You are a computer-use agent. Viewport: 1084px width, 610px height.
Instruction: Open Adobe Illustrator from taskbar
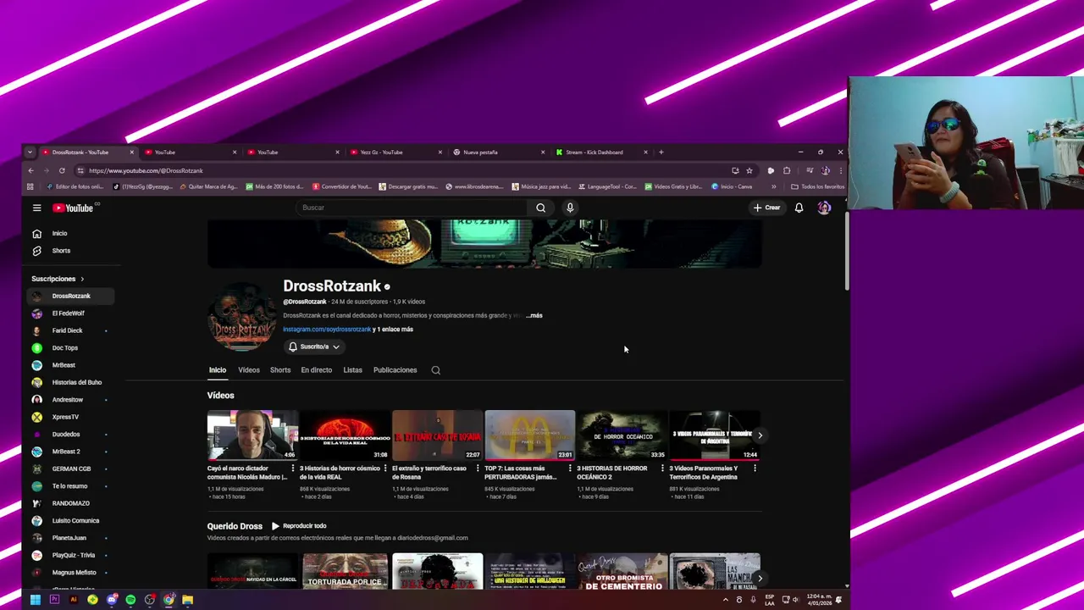tap(73, 600)
